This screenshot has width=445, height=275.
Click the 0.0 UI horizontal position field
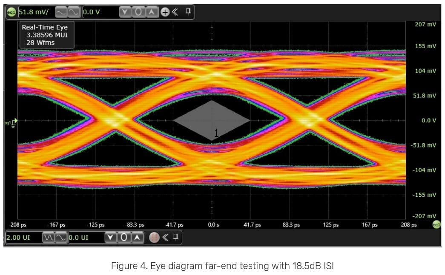(85, 237)
